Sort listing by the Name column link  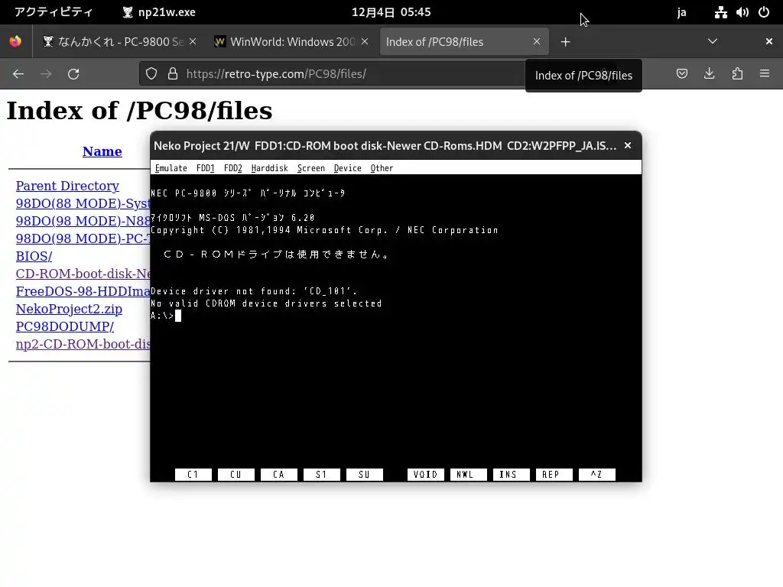click(x=102, y=151)
